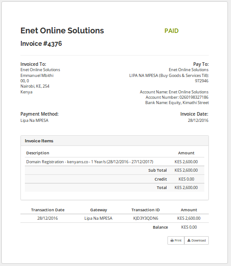
Task: Click the green PAID status label
Action: (171, 31)
